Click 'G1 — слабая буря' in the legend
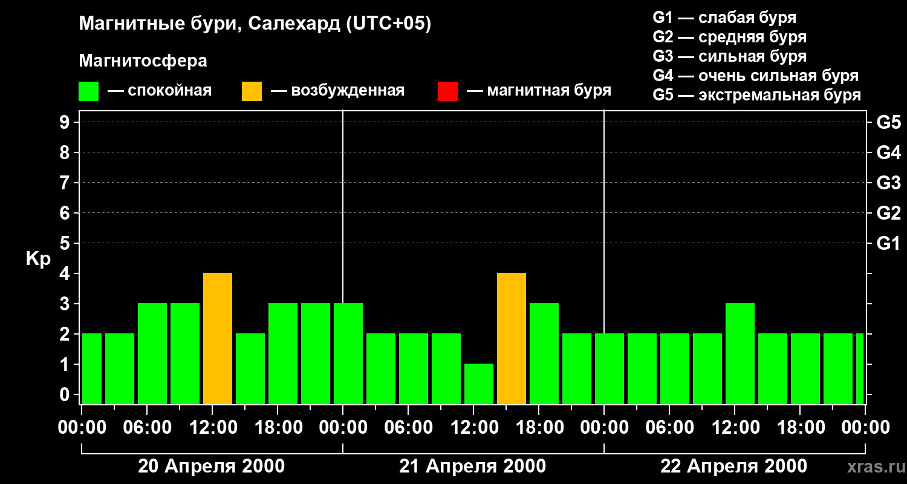Screen dimensions: 907x484 (724, 18)
